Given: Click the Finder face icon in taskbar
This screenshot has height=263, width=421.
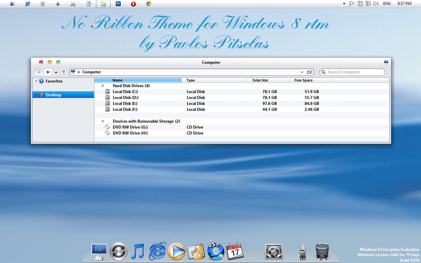Looking at the screenshot, I should [x=12, y=4].
